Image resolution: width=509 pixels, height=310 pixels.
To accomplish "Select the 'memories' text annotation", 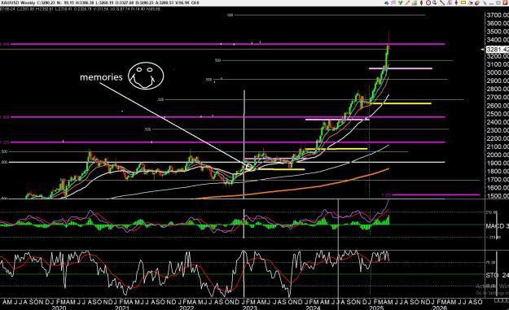I will point(101,77).
